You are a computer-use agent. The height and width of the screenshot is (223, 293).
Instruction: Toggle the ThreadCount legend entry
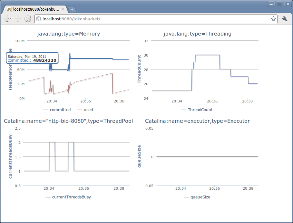click(197, 110)
